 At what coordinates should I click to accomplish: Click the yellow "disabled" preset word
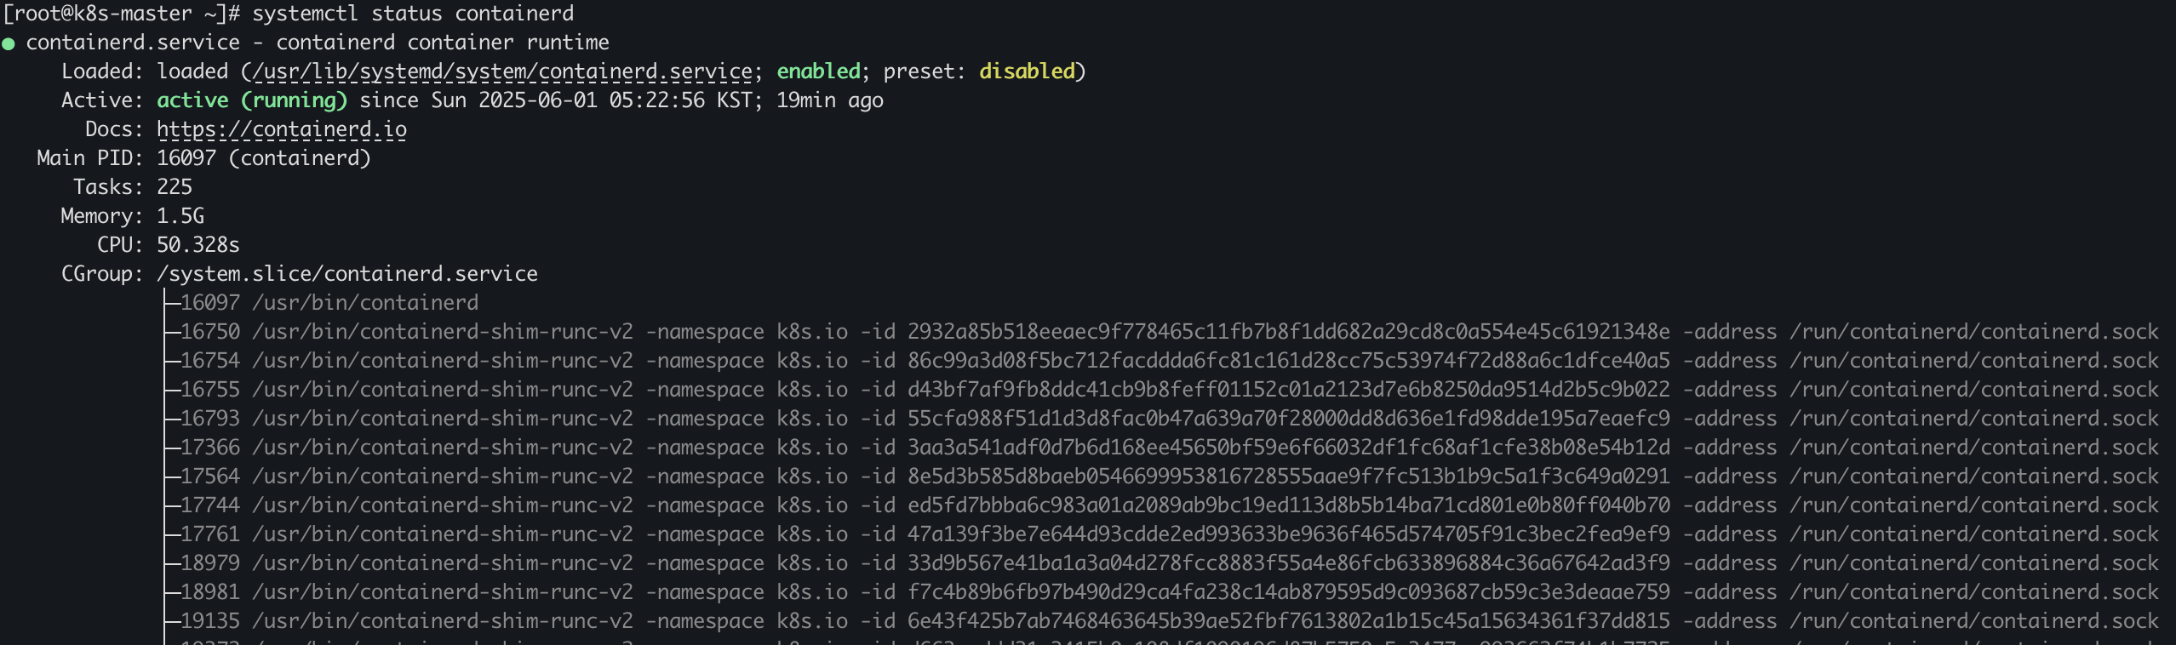pyautogui.click(x=1027, y=71)
